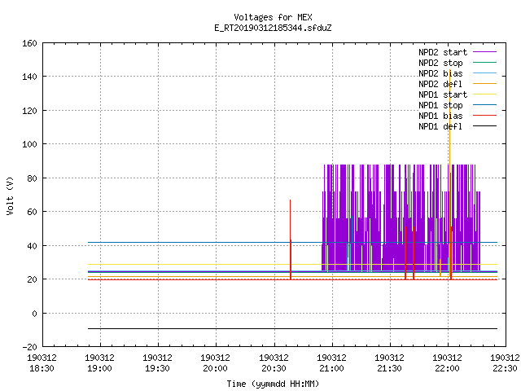Viewport: 521px width, 391px height.
Task: Click the 'NPD2 stop' legend label
Action: [x=440, y=63]
